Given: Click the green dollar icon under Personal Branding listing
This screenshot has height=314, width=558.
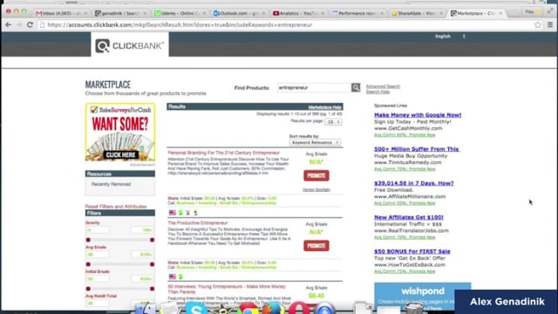Looking at the screenshot, I should (180, 213).
